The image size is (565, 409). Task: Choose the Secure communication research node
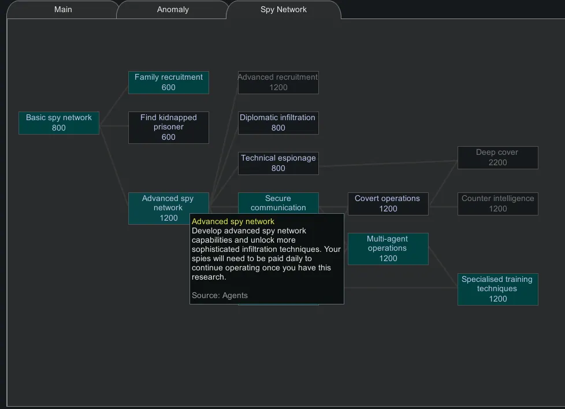tap(278, 203)
